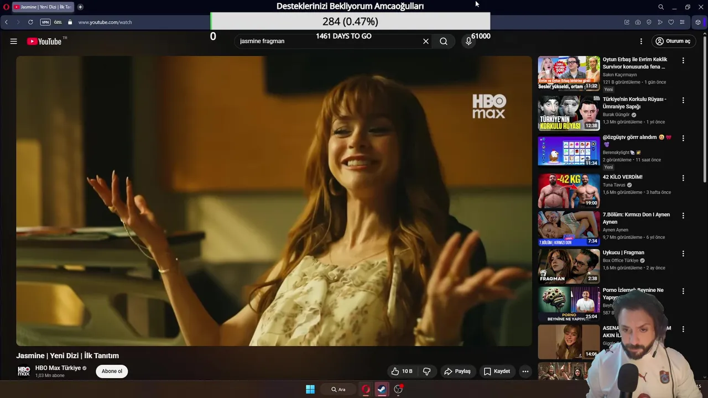Screen dimensions: 708x398
Task: Open a new browser tab
Action: pyautogui.click(x=80, y=7)
